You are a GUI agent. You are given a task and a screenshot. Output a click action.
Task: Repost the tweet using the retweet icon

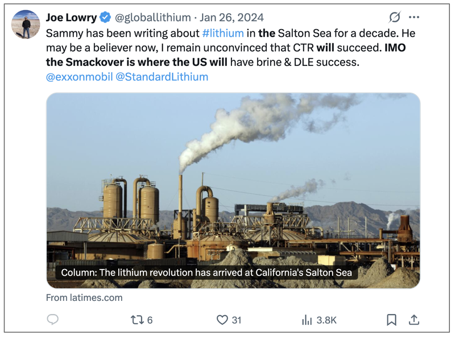coord(137,320)
